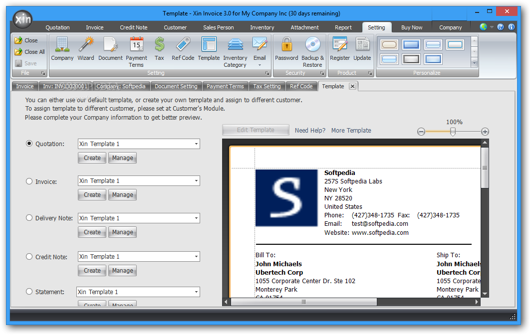Image resolution: width=531 pixels, height=335 pixels.
Task: Select the Quotation radio button
Action: (29, 144)
